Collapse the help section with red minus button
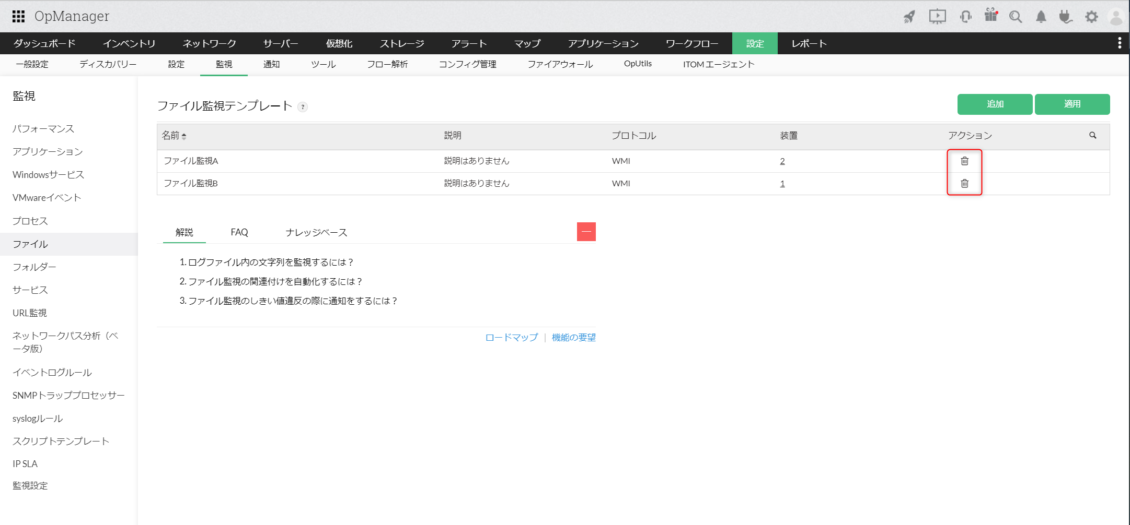The width and height of the screenshot is (1130, 525). click(586, 231)
